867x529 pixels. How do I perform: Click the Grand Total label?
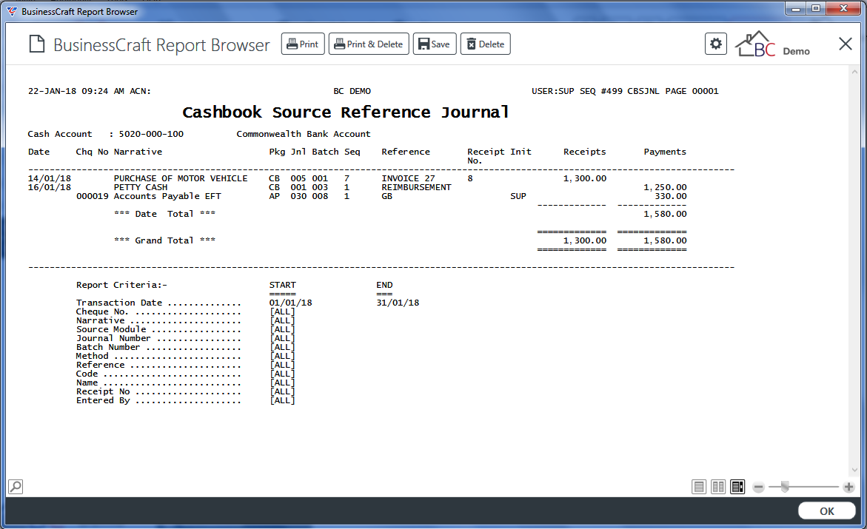coord(165,240)
